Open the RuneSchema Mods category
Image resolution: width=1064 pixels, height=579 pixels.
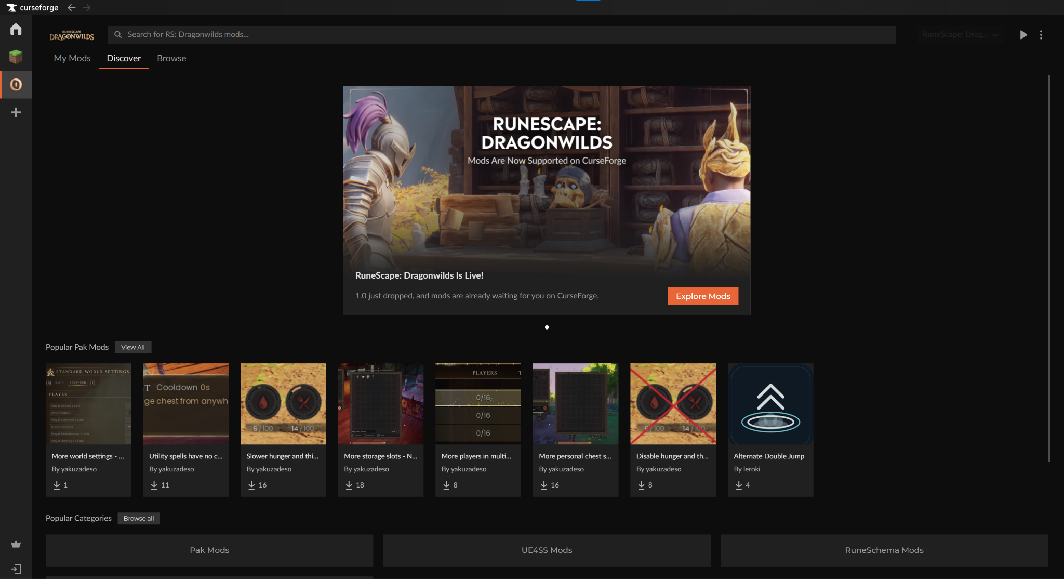click(x=884, y=550)
